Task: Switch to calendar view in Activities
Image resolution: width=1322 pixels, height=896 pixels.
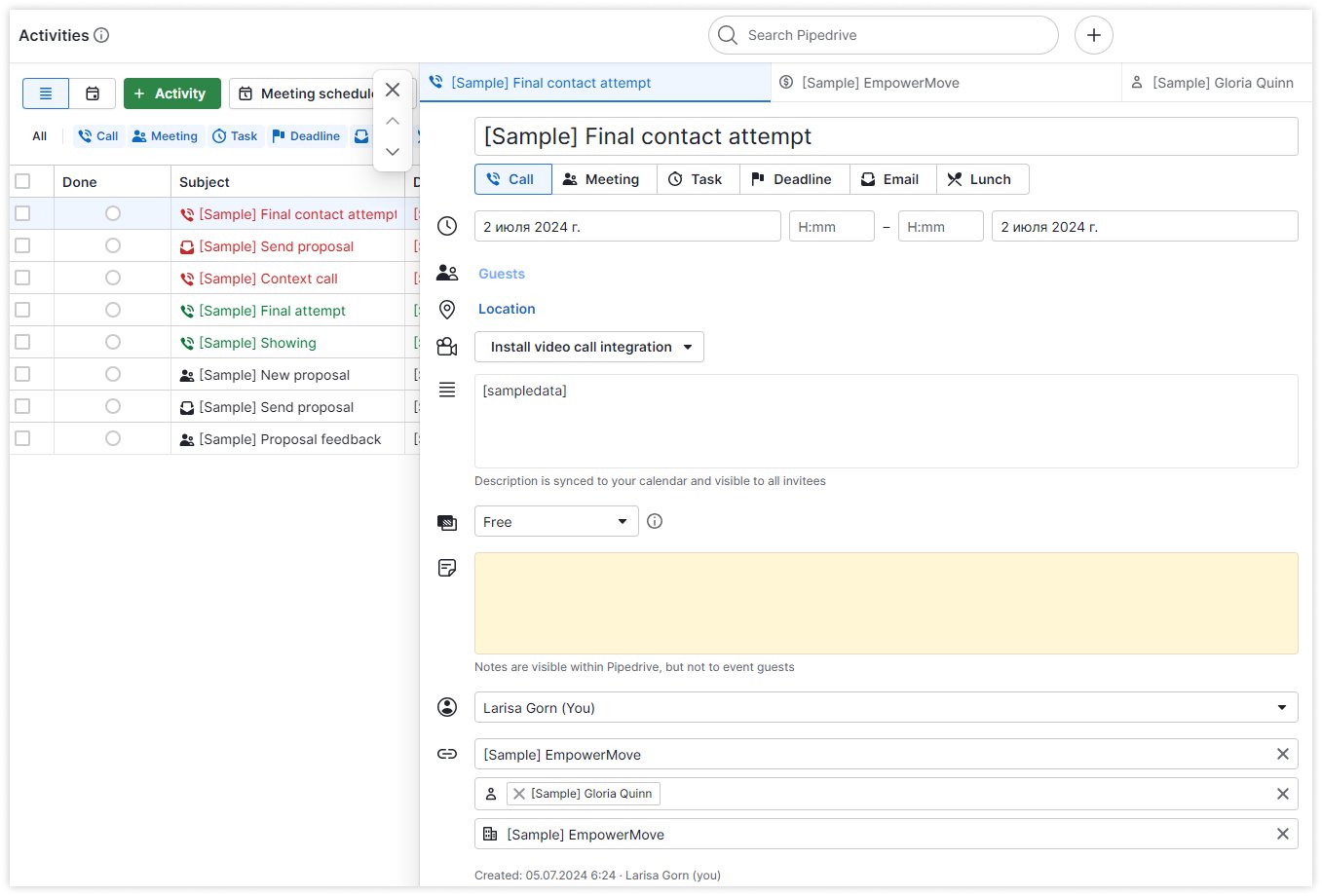Action: click(x=93, y=93)
